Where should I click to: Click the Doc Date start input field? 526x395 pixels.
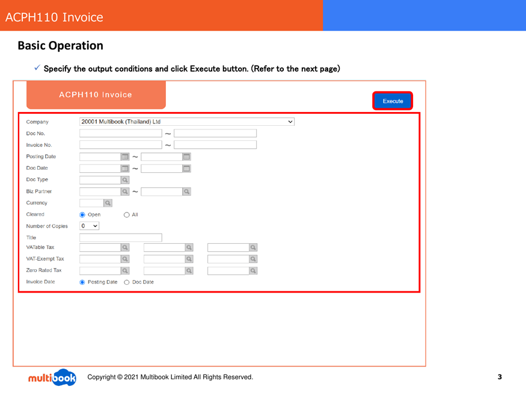(x=100, y=169)
